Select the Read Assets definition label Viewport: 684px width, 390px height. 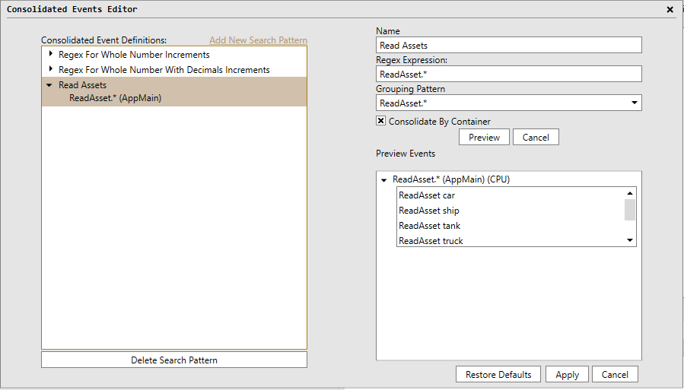[82, 85]
